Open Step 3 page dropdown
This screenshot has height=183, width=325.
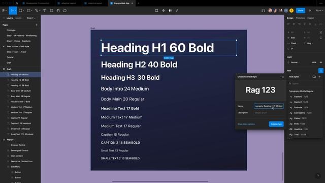coord(31,18)
